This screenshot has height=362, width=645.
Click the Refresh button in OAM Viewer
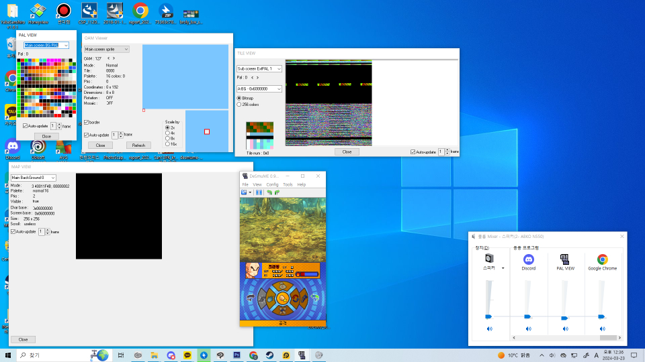coord(138,145)
